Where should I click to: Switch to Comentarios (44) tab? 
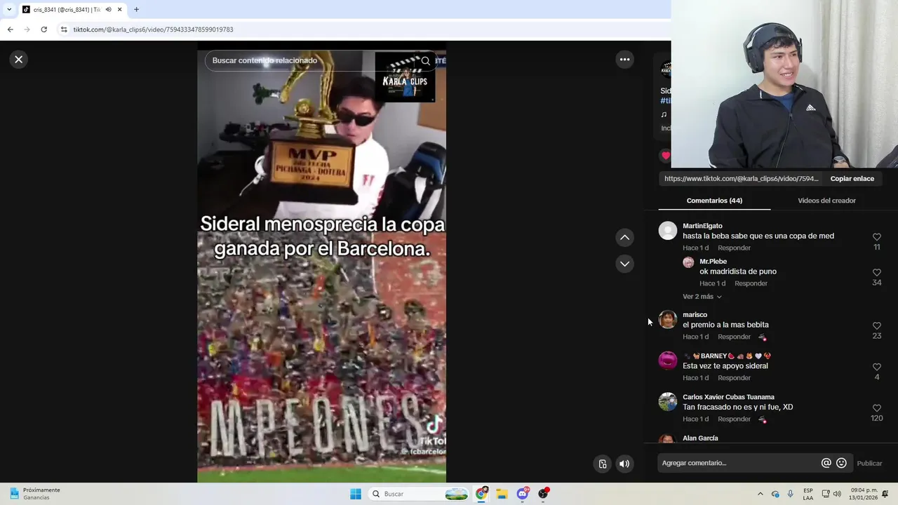pos(714,201)
